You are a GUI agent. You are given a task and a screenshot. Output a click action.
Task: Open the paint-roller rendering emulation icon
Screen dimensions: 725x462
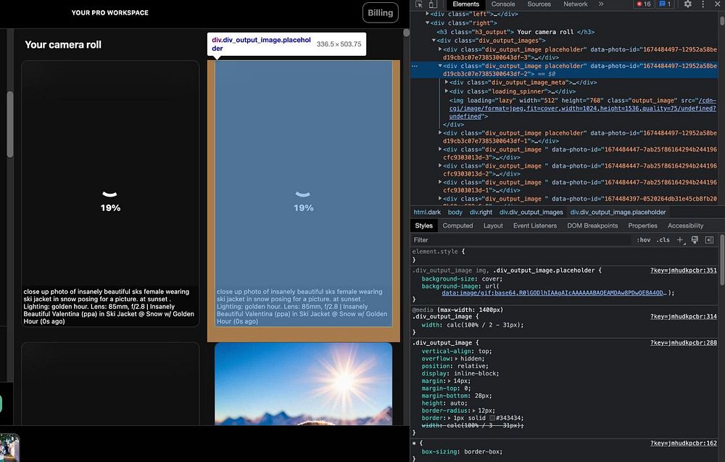click(x=695, y=240)
